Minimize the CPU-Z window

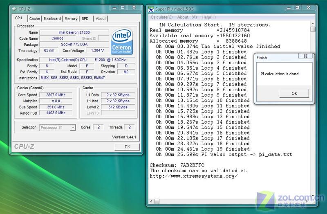[x=114, y=8]
